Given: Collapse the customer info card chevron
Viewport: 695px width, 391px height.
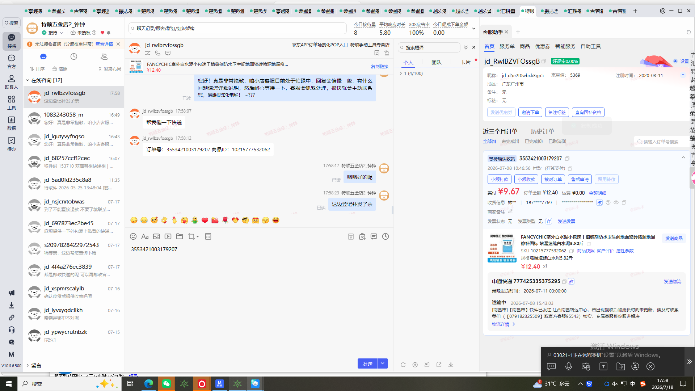Looking at the screenshot, I should pos(683,75).
